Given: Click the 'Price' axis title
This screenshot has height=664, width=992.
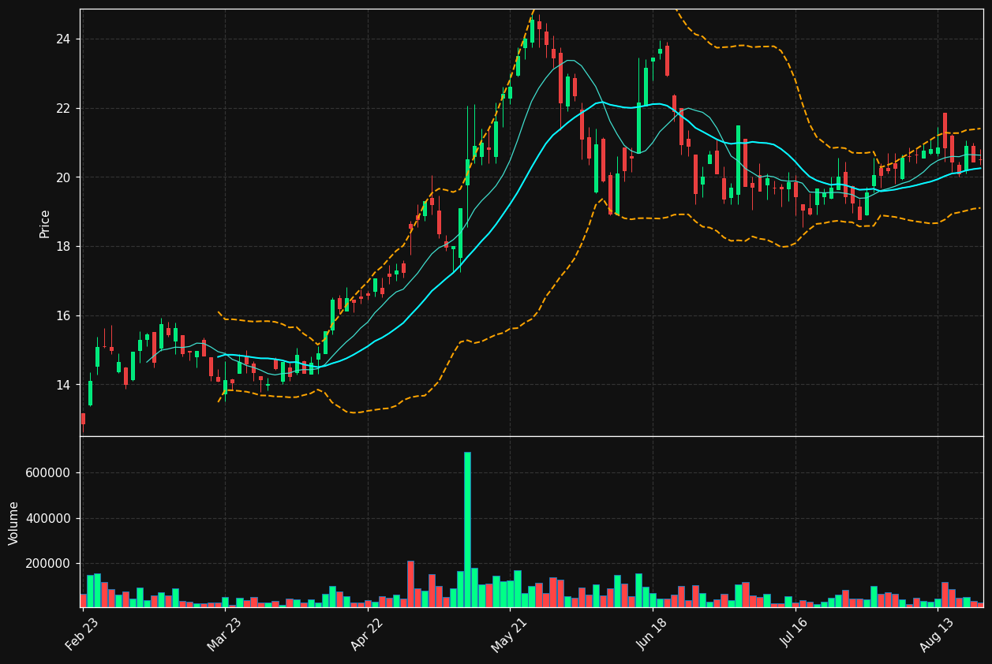Looking at the screenshot, I should click(45, 223).
